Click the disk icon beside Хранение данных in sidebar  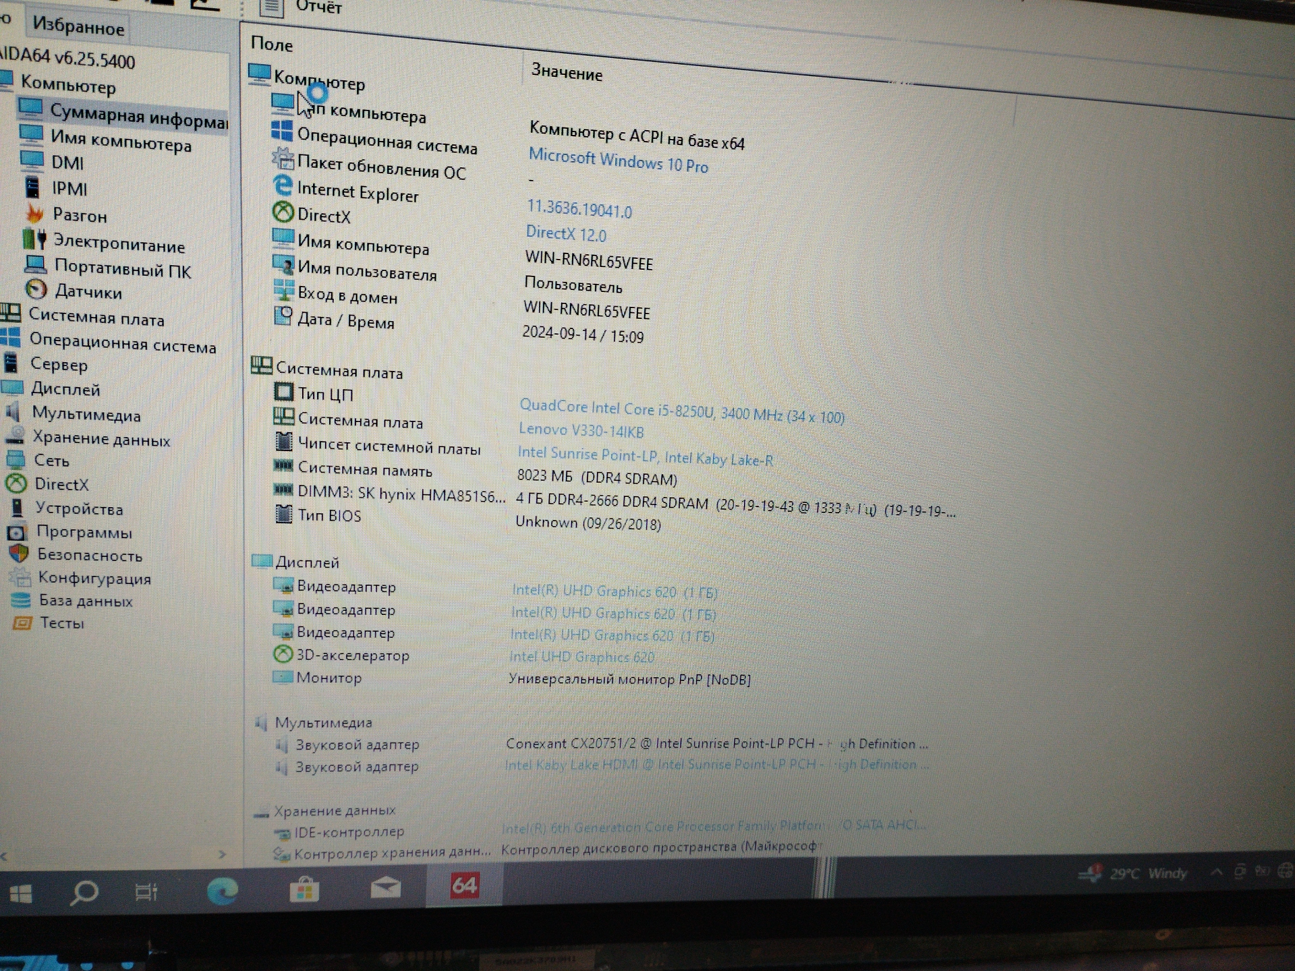[15, 436]
